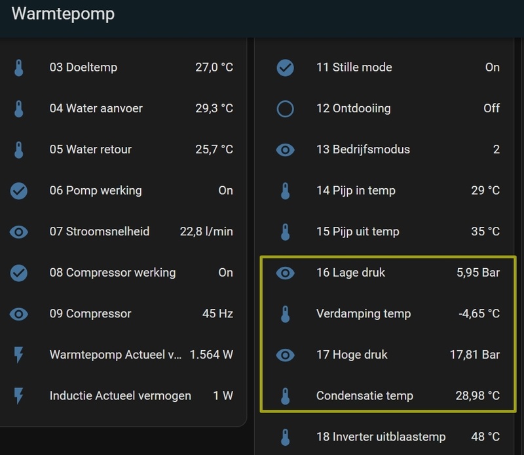Click the checkmark for 08 Compressor werking
The width and height of the screenshot is (524, 455).
[x=19, y=273]
